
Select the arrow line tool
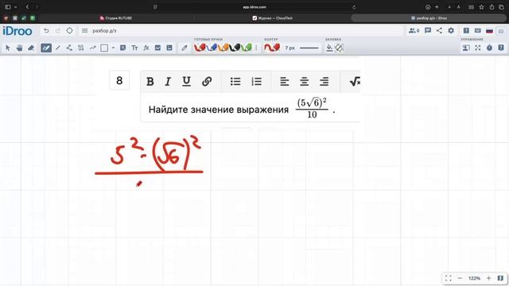tap(92, 48)
